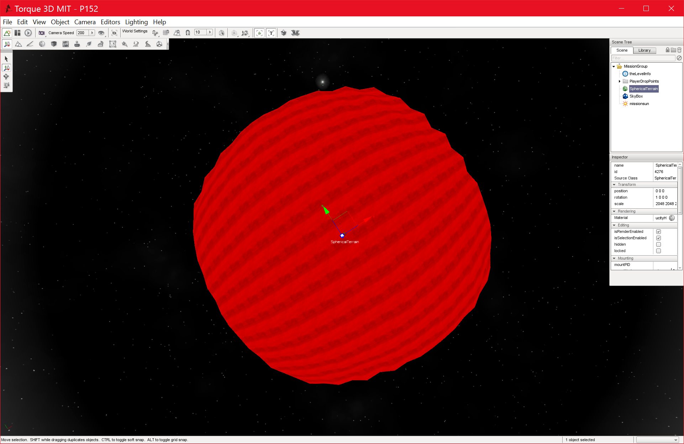The width and height of the screenshot is (684, 444).
Task: Click the grid snap size field showing 10
Action: click(201, 32)
